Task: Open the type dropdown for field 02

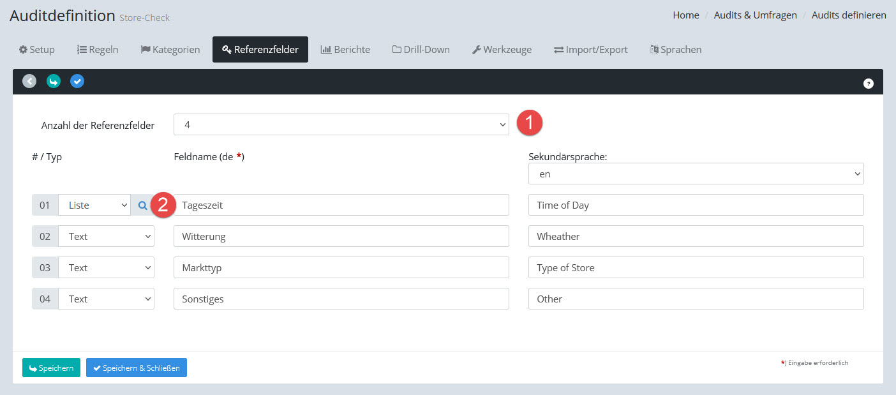Action: click(106, 237)
